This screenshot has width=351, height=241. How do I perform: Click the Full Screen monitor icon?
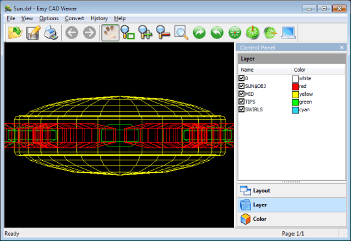(289, 33)
